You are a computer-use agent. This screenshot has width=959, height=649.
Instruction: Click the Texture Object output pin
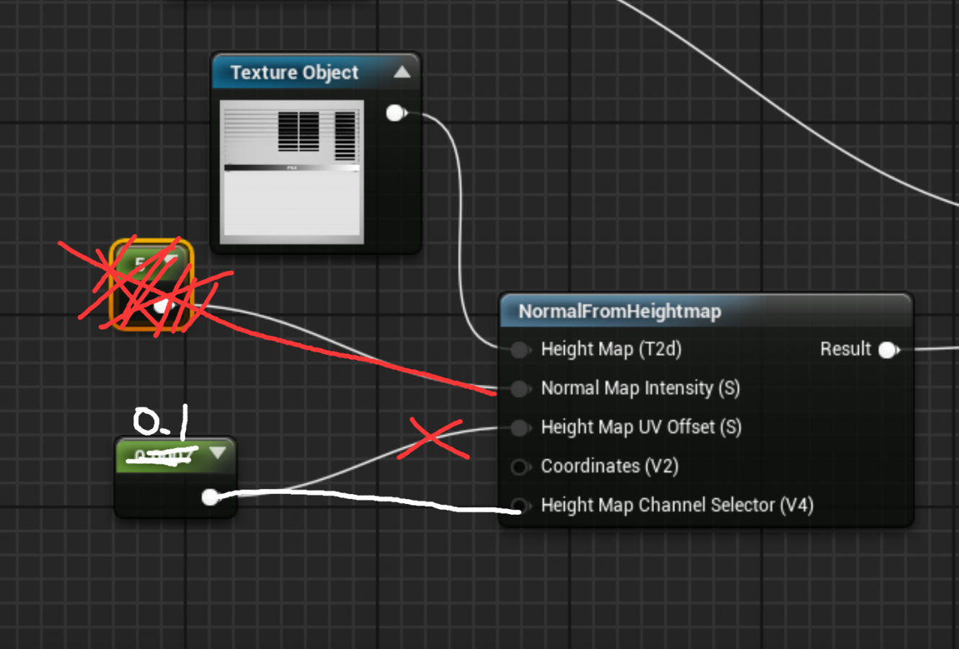click(395, 112)
